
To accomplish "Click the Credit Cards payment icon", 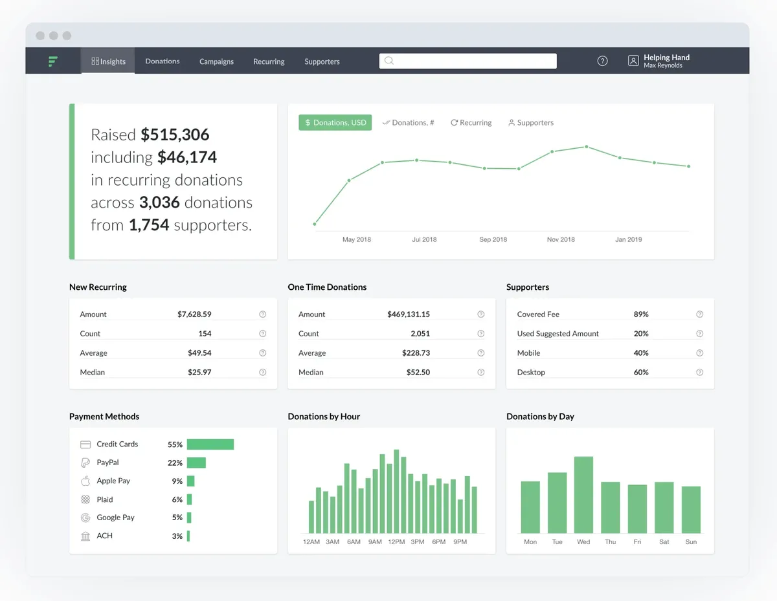I will pos(85,444).
